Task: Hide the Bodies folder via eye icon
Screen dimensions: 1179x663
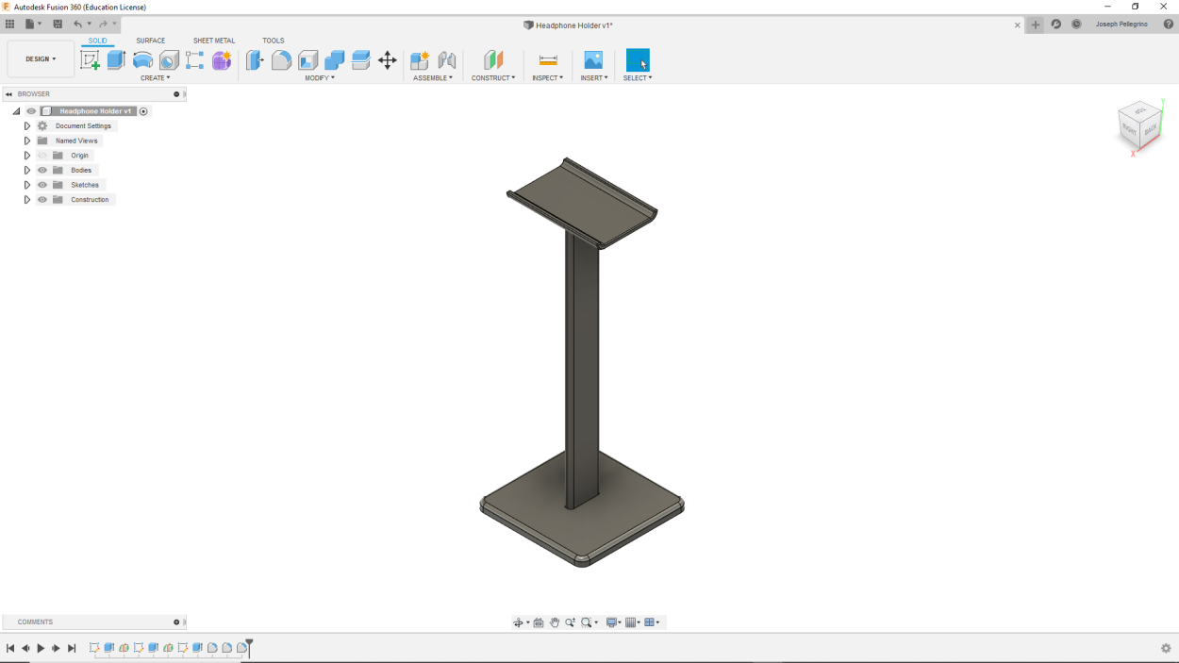Action: (42, 171)
